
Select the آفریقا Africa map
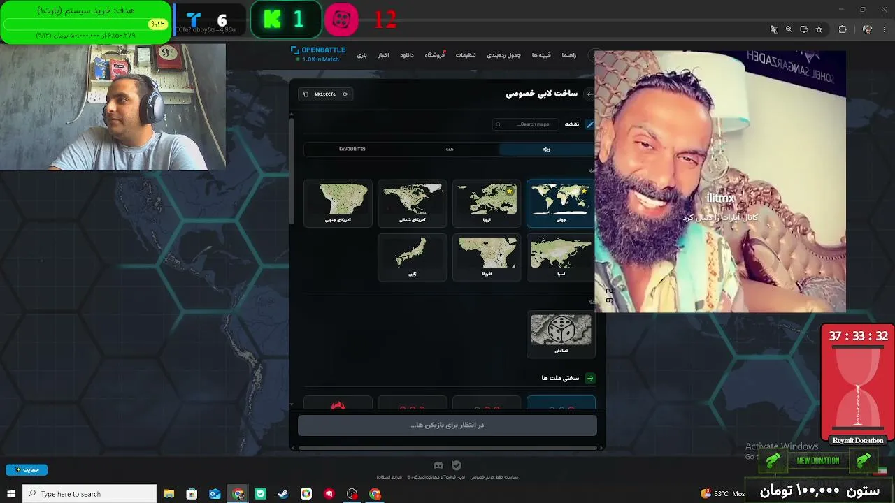coord(487,257)
